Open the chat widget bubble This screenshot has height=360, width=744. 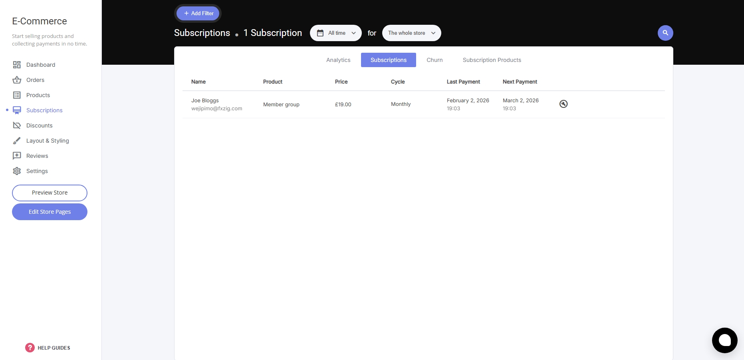click(x=724, y=340)
